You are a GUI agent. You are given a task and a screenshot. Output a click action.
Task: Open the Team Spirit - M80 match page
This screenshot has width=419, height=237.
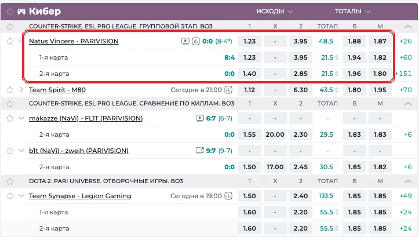(x=57, y=90)
